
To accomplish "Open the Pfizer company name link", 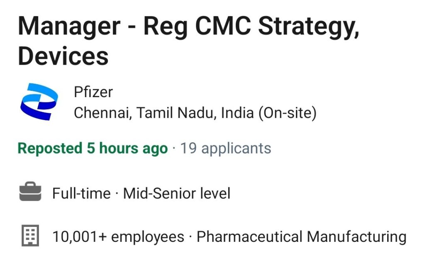I will pos(93,92).
